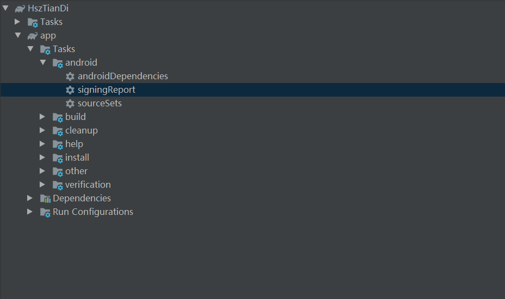The image size is (505, 299).
Task: Click the gear icon of sourceSets task
Action: click(x=70, y=104)
